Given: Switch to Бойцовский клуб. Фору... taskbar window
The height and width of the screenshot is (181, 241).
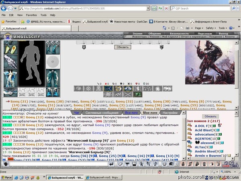Looking at the screenshot, I should tap(103, 177).
